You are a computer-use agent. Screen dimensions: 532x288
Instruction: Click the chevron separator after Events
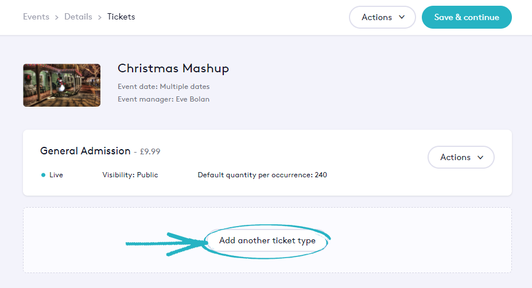click(57, 17)
